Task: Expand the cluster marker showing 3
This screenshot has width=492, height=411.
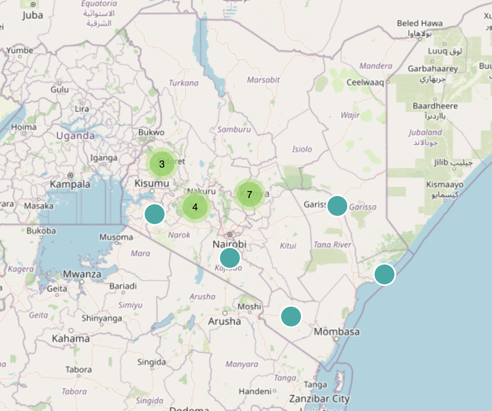Action: coord(162,164)
